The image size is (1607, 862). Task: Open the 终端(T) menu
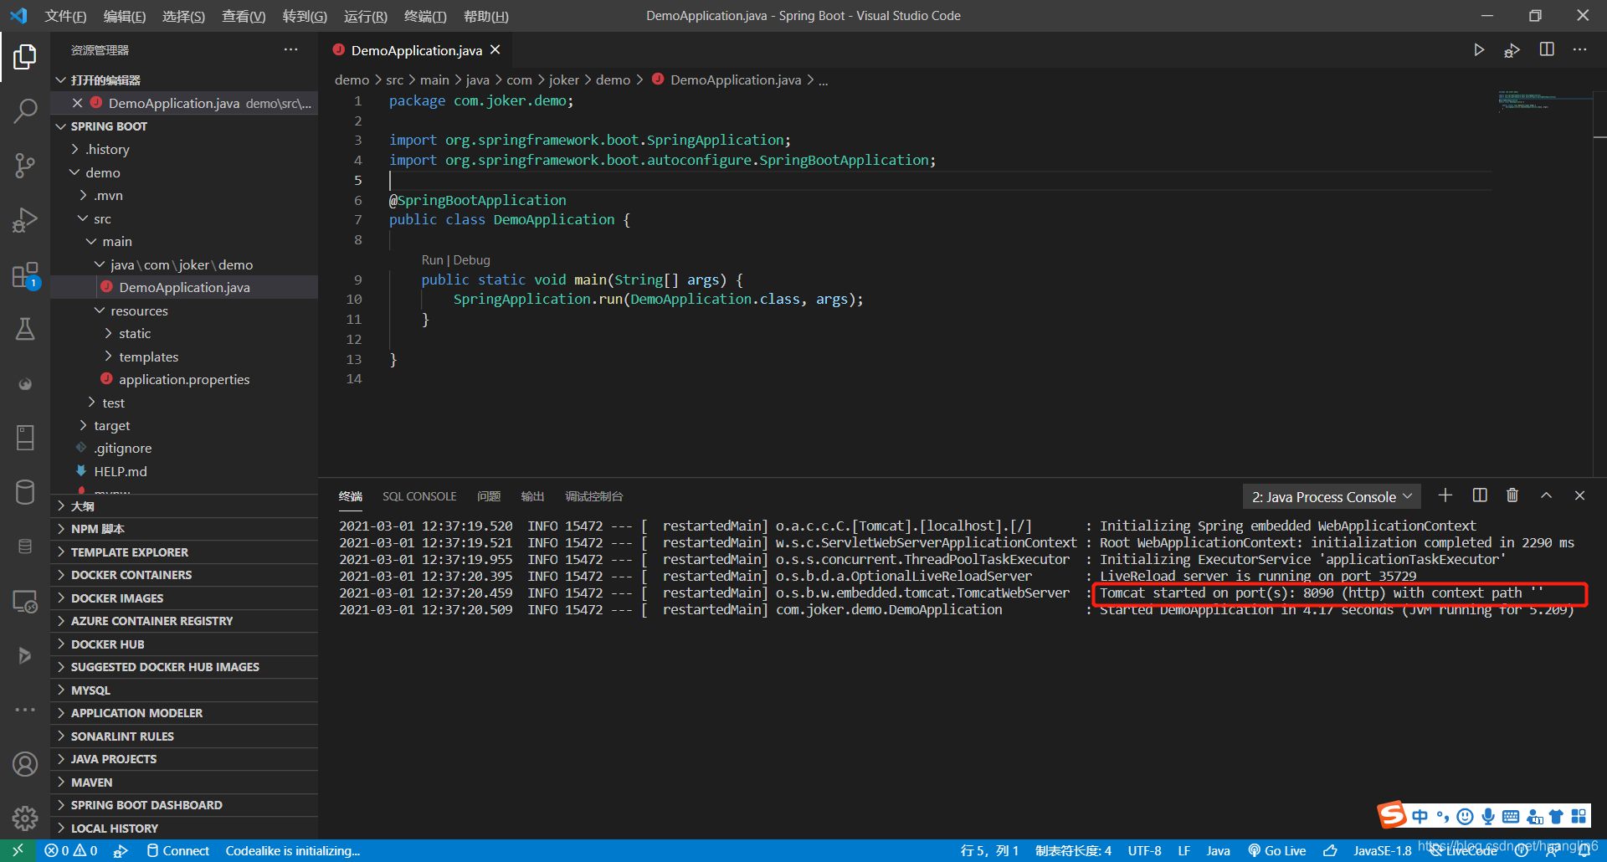(425, 16)
